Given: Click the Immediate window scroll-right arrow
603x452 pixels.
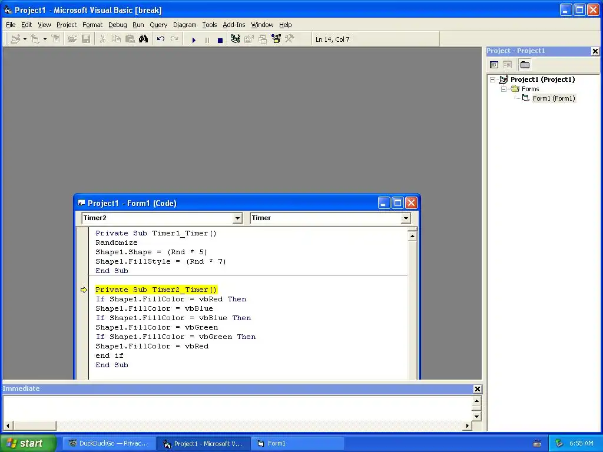Looking at the screenshot, I should click(467, 426).
